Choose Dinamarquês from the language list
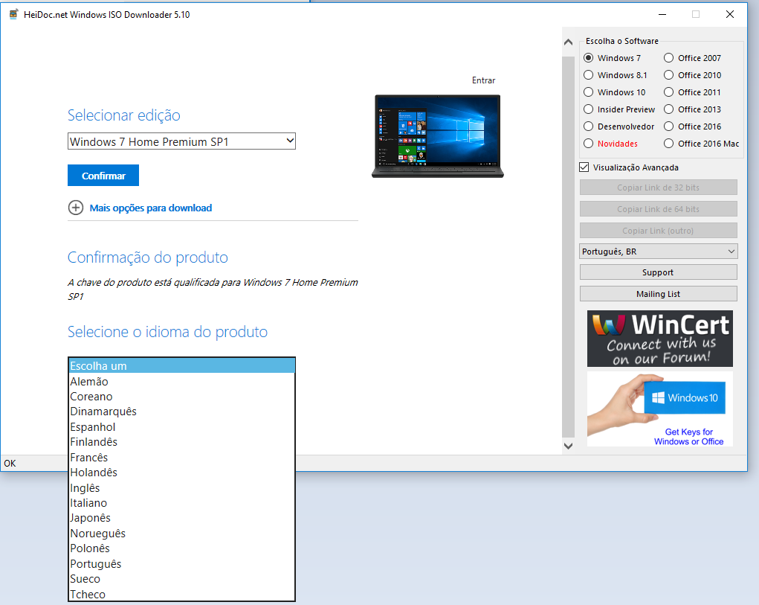The image size is (759, 605). tap(181, 412)
